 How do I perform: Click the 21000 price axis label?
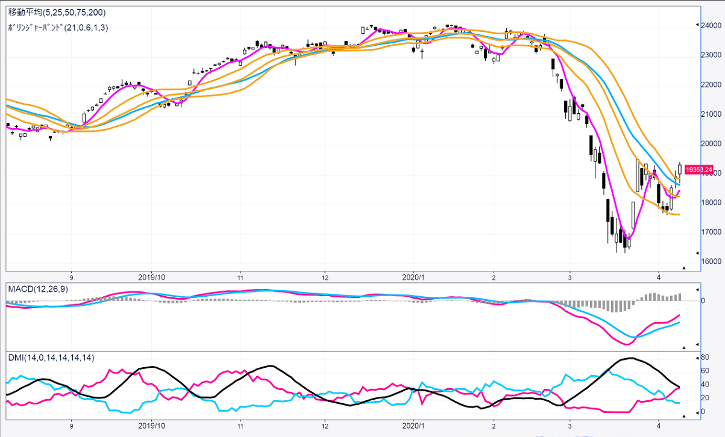point(712,114)
